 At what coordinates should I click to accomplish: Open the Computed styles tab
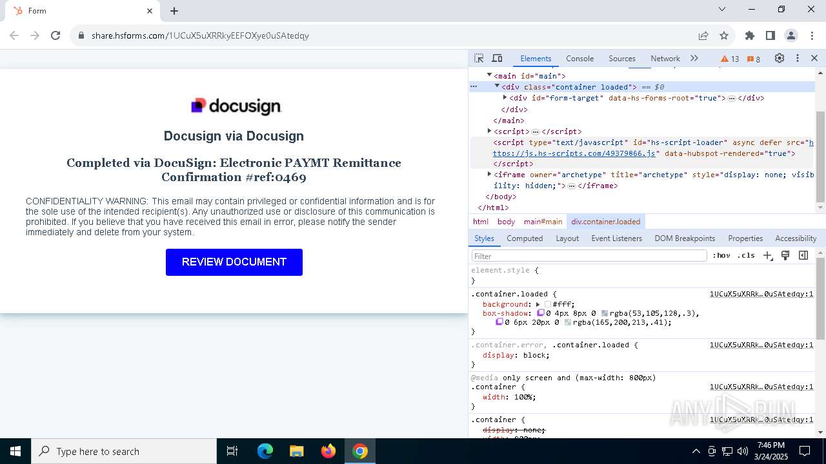(x=525, y=238)
